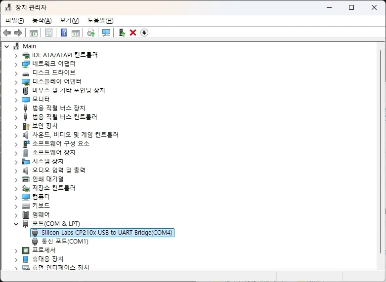This screenshot has height=282, width=386.
Task: Maximize the 장치 관리자 window
Action: coord(351,7)
